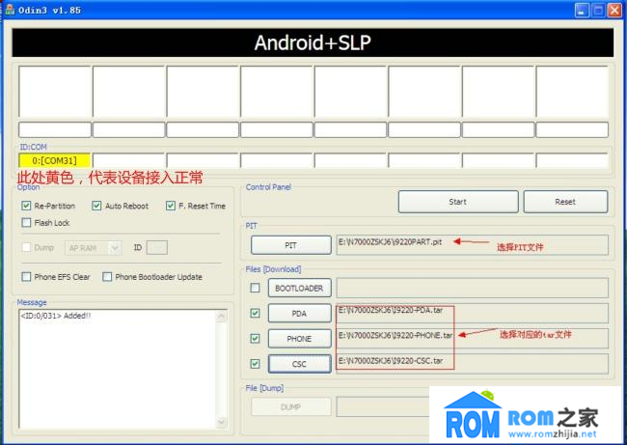Click the ID input box beside Dump
The image size is (627, 445).
[156, 248]
